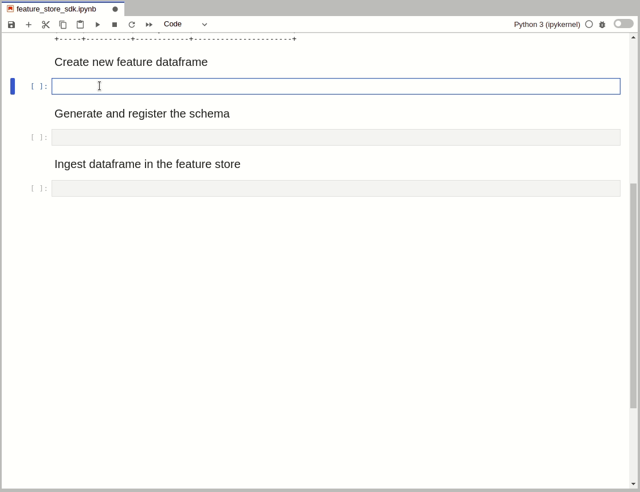Focus the code cell under Ingest dataframe heading
The image size is (640, 492).
pyautogui.click(x=336, y=189)
